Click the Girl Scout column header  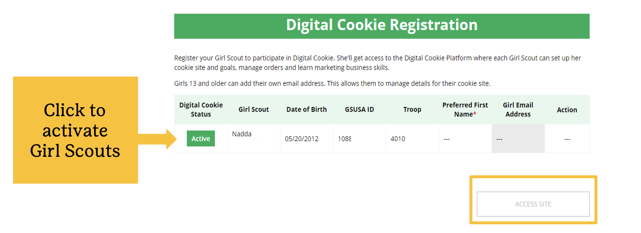point(253,109)
